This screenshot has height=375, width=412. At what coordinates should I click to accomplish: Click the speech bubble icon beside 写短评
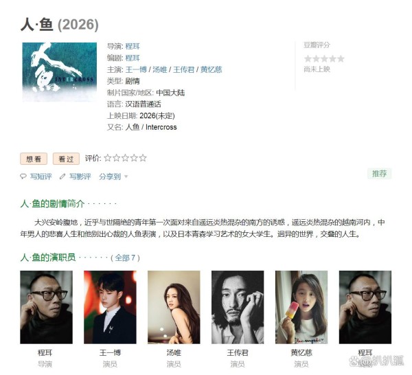pyautogui.click(x=23, y=176)
